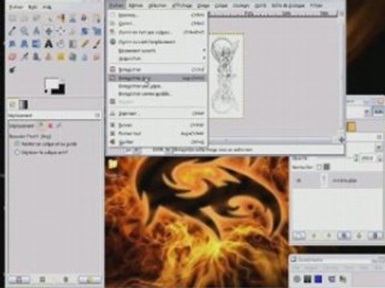This screenshot has height=288, width=385.
Task: Select the Scissors Select tool
Action: coord(73,18)
